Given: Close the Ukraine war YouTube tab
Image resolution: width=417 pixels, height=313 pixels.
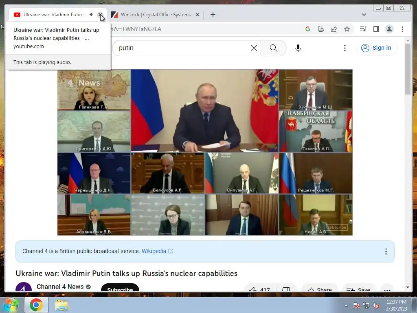Looking at the screenshot, I should (100, 15).
